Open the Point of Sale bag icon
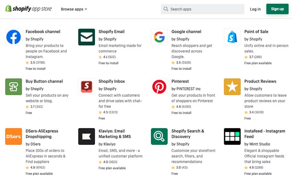Screen dimensions: 292x180 pyautogui.click(x=232, y=37)
